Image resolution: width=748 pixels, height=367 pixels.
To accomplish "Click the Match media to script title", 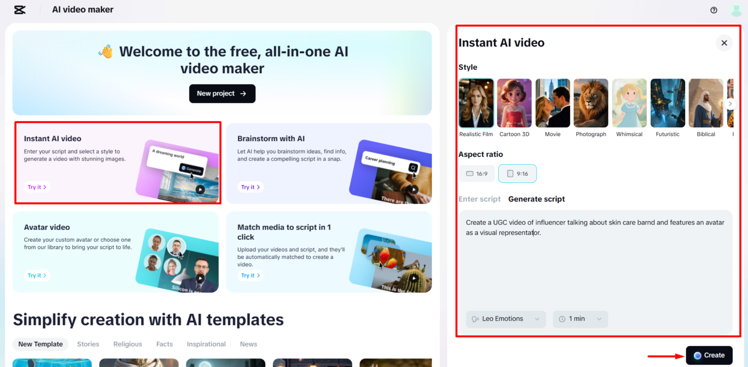I will (284, 232).
